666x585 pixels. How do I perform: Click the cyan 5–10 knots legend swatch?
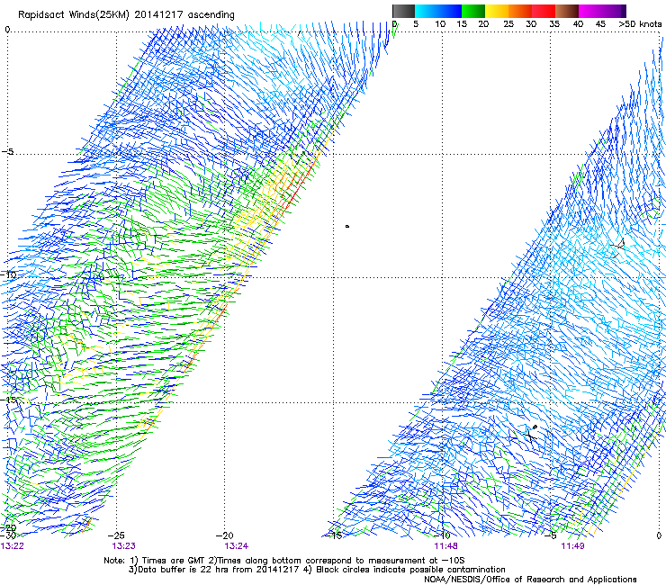coord(427,11)
